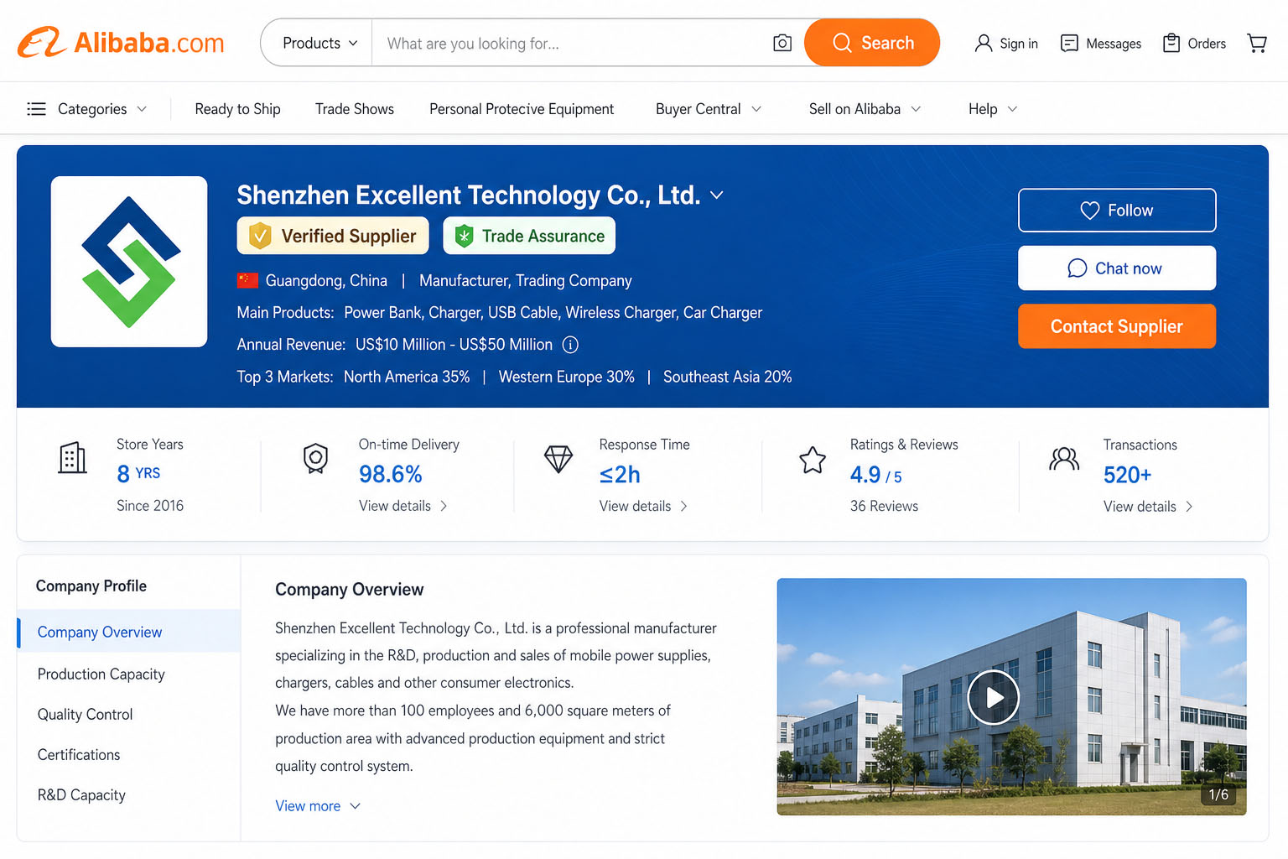Click the 8 YRS store years value
Screen dimensions: 1288x859
[x=138, y=474]
